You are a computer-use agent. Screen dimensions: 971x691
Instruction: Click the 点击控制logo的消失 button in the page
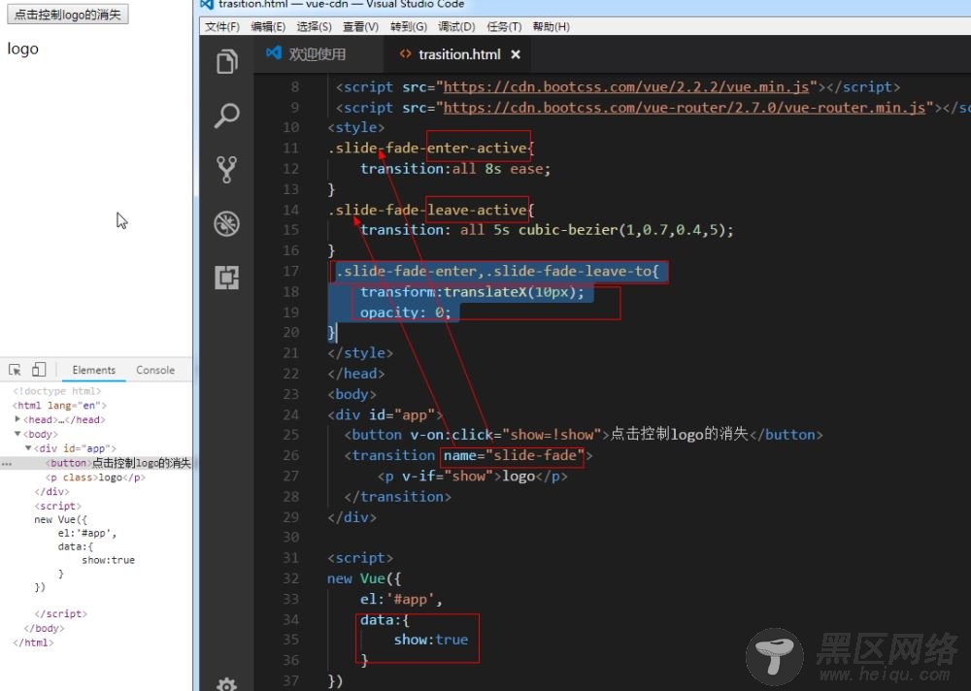[x=68, y=15]
